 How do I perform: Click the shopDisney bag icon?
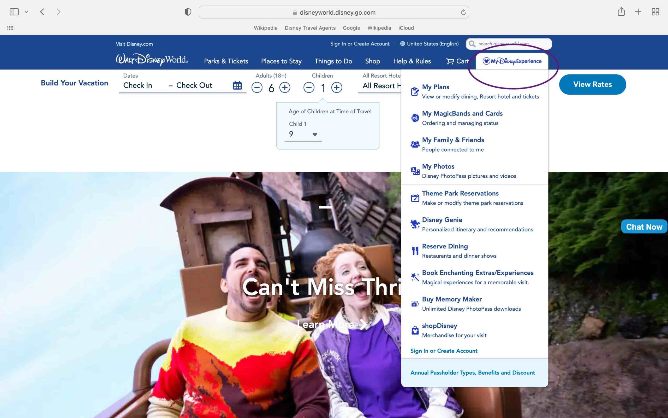coord(415,330)
